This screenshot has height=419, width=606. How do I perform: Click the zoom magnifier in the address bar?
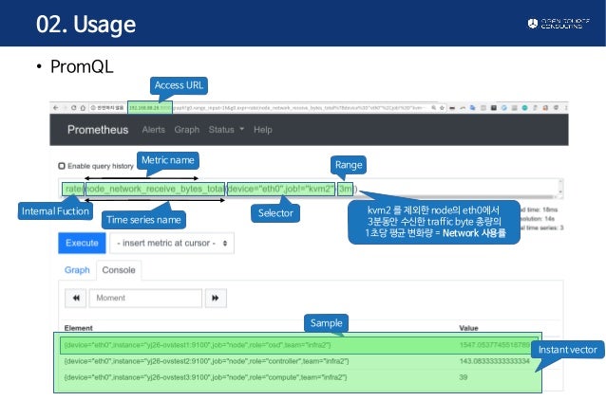(x=434, y=108)
